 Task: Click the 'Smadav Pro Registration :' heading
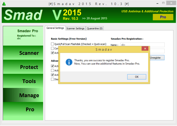(x=127, y=39)
